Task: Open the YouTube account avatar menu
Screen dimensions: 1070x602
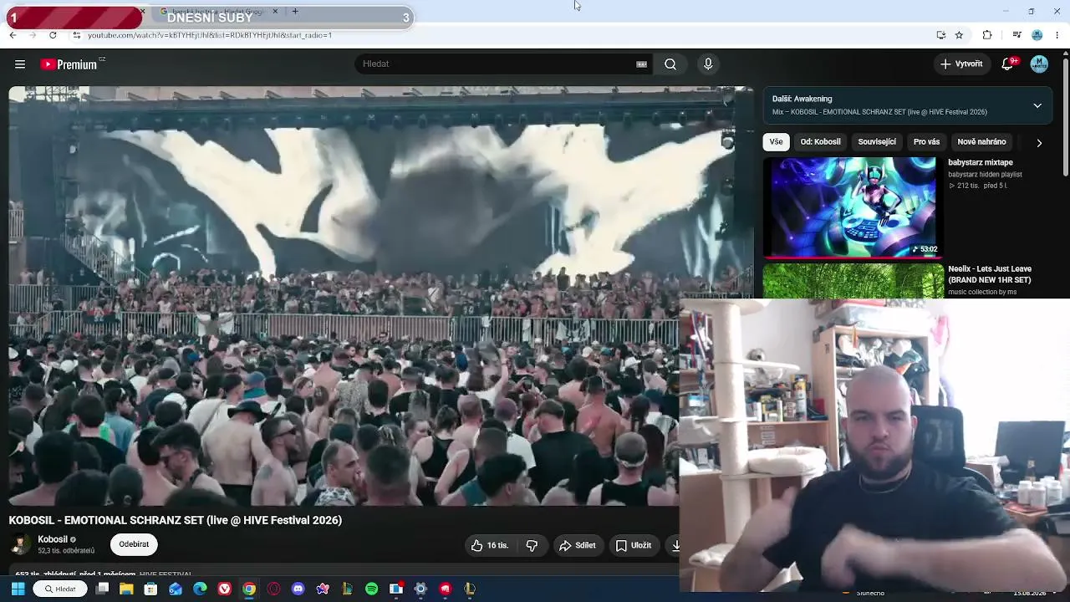Action: coord(1039,64)
